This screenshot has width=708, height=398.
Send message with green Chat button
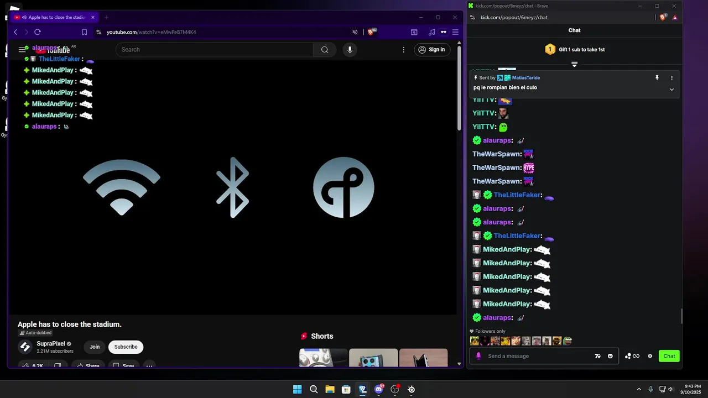[669, 356]
